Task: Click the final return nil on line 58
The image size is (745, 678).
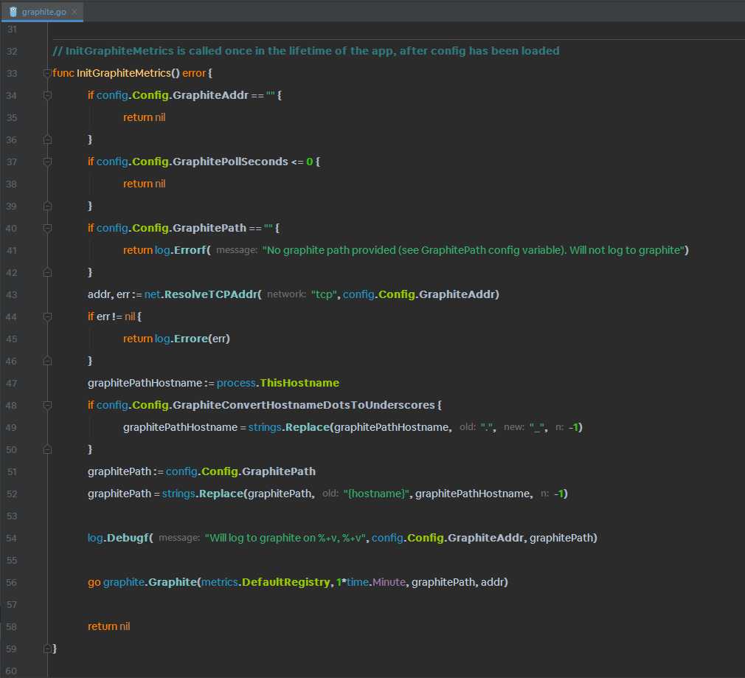Action: (x=109, y=626)
